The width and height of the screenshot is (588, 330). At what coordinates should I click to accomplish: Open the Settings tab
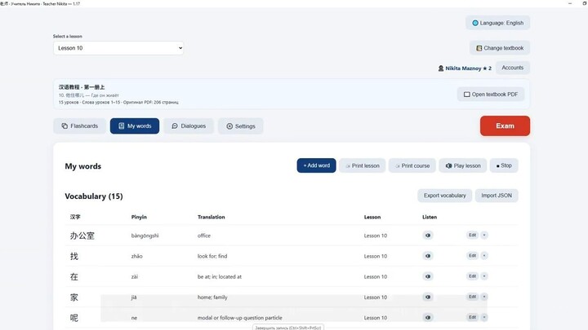pyautogui.click(x=241, y=126)
